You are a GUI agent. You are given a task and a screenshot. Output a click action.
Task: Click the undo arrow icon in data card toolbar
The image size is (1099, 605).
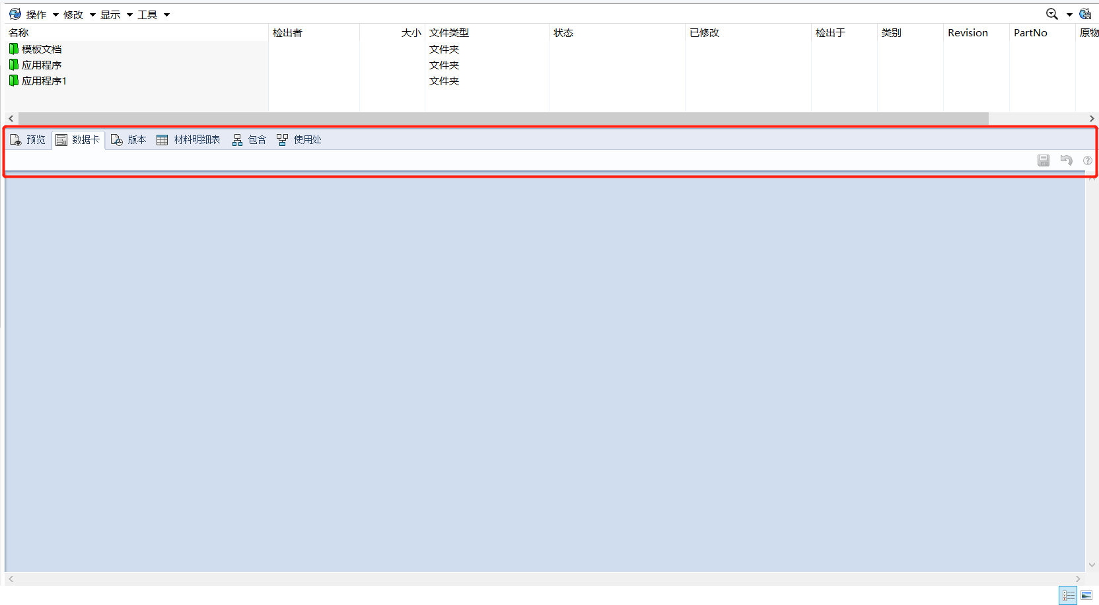(1066, 160)
